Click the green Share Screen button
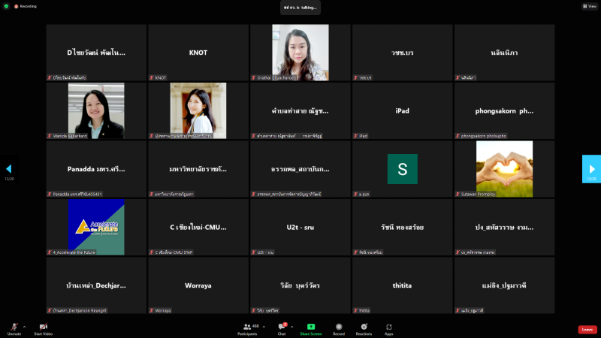 [x=310, y=328]
